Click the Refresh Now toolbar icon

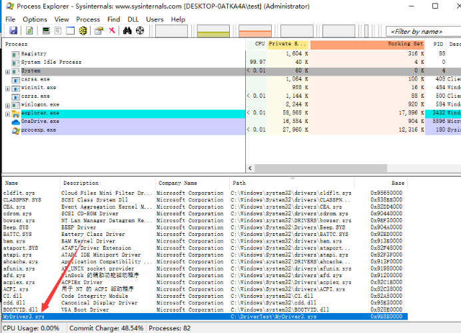(x=29, y=31)
